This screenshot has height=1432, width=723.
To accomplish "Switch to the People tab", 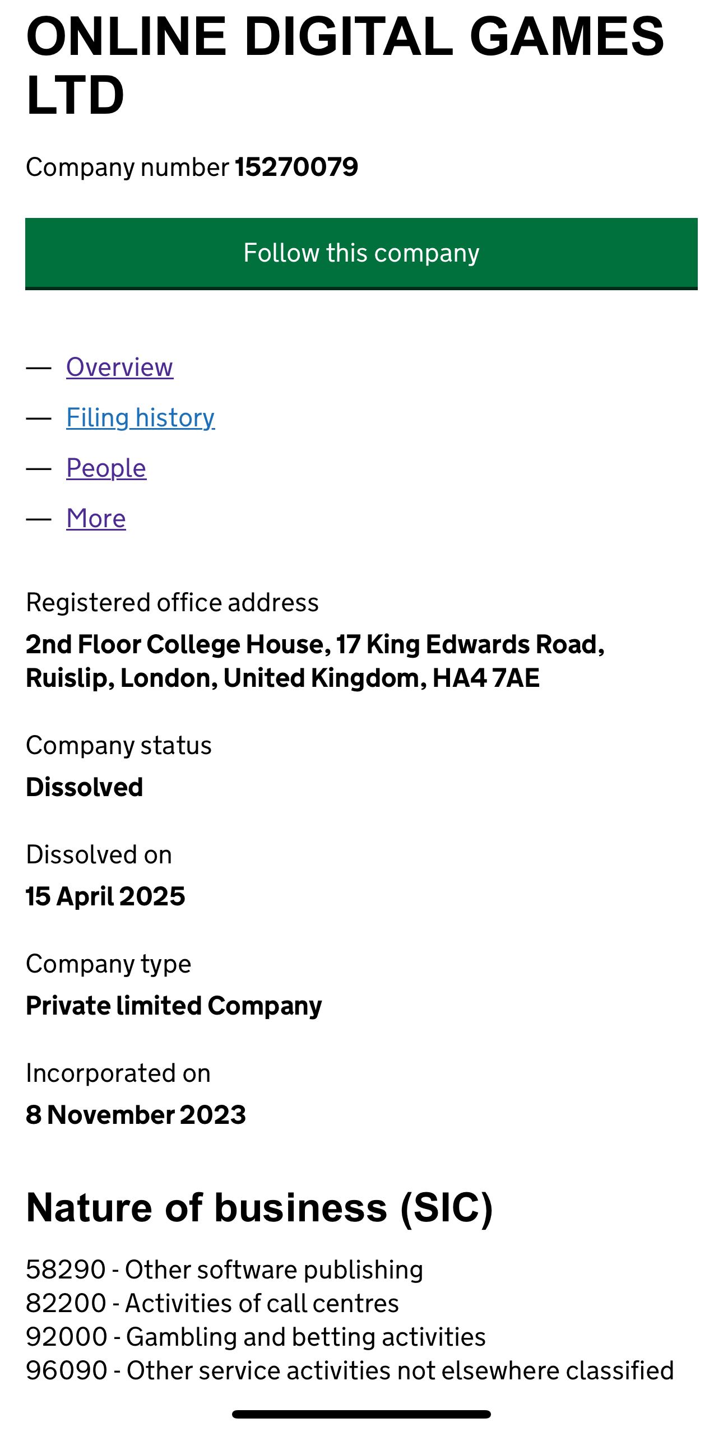I will coord(106,468).
